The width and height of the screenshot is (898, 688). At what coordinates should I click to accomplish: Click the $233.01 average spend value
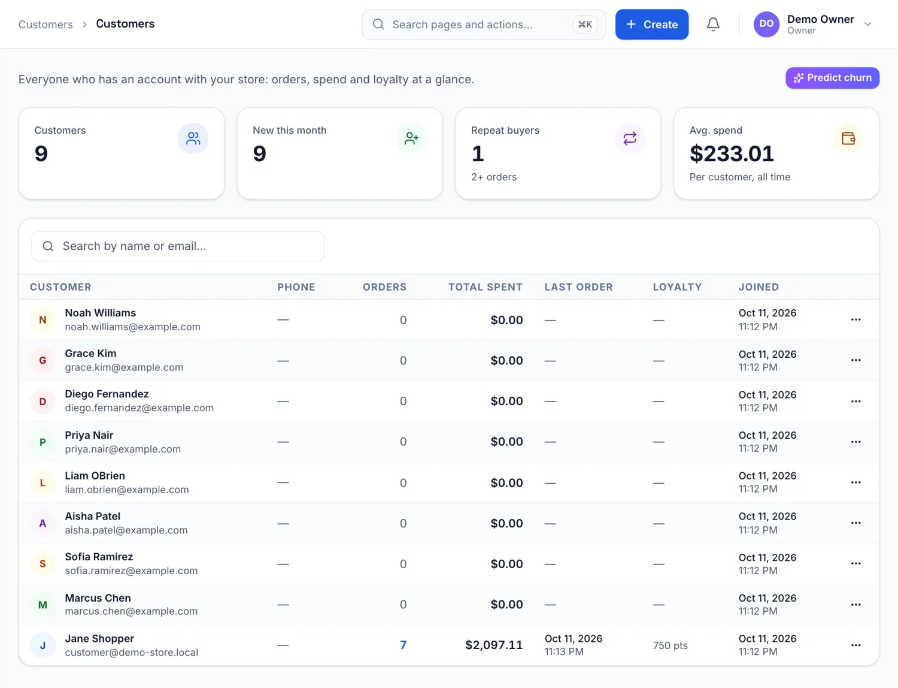point(732,154)
